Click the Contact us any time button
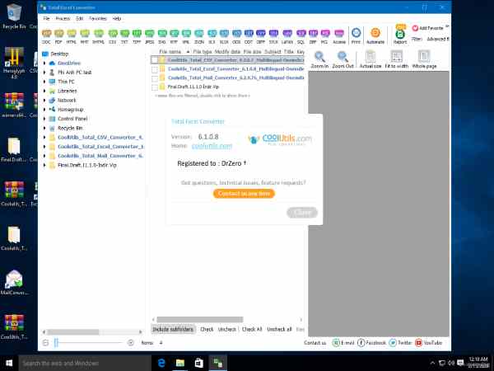 click(245, 194)
